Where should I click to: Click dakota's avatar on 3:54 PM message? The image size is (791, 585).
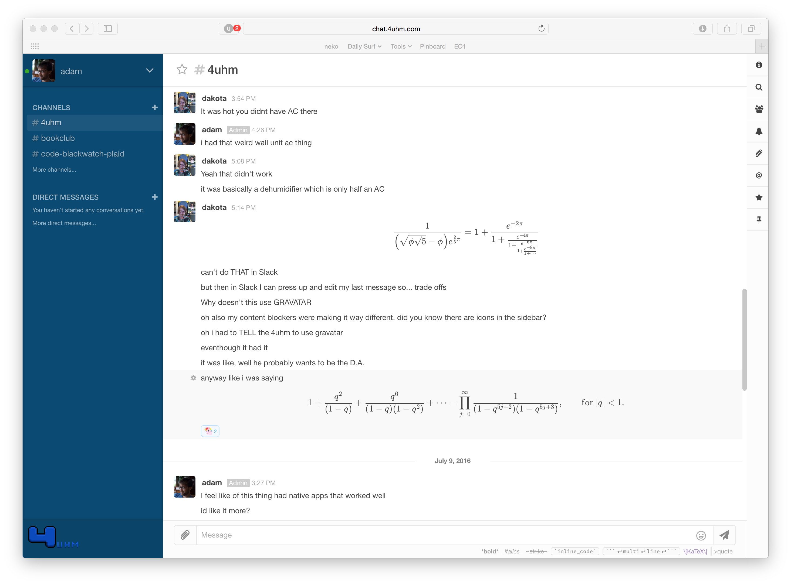coord(184,102)
